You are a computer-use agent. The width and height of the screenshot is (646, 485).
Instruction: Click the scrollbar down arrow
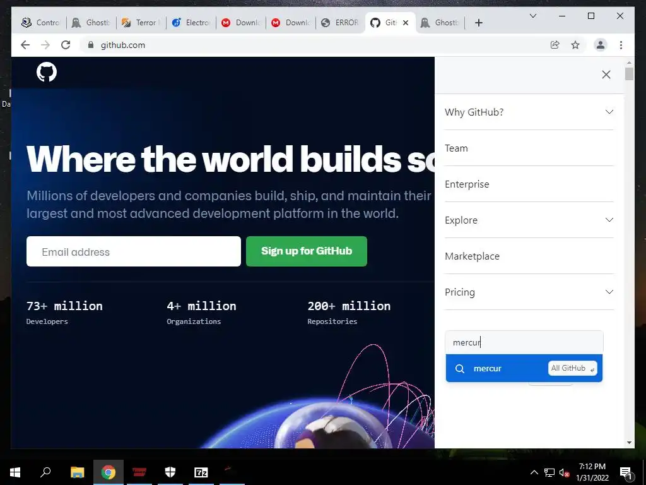[629, 443]
